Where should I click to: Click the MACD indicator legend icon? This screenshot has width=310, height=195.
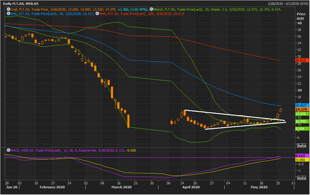8,150
